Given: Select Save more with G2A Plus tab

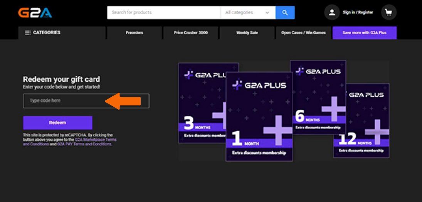Looking at the screenshot, I should 365,33.
